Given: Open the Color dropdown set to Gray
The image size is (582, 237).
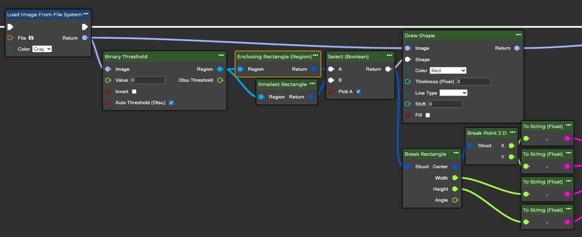Looking at the screenshot, I should 42,49.
